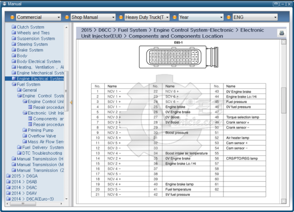Click the print icon in content header

(282, 33)
